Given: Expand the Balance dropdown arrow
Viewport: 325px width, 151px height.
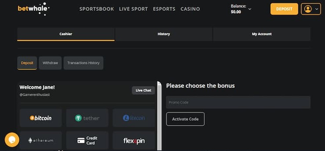Looking at the screenshot, I should tap(250, 9).
